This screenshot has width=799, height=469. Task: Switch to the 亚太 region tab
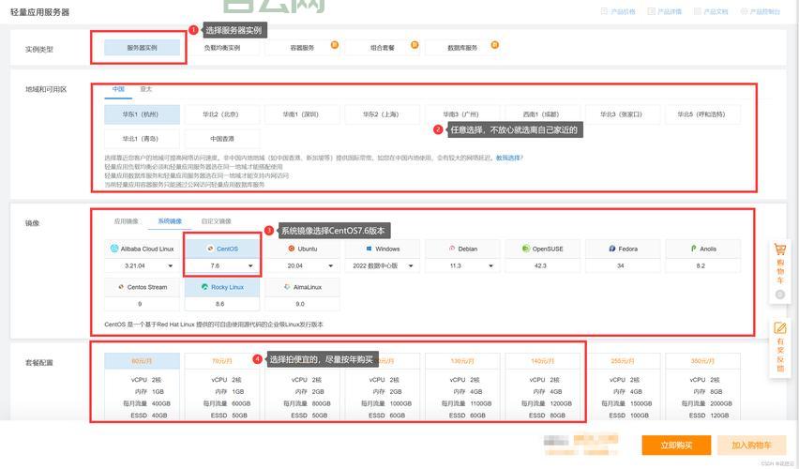[x=145, y=89]
